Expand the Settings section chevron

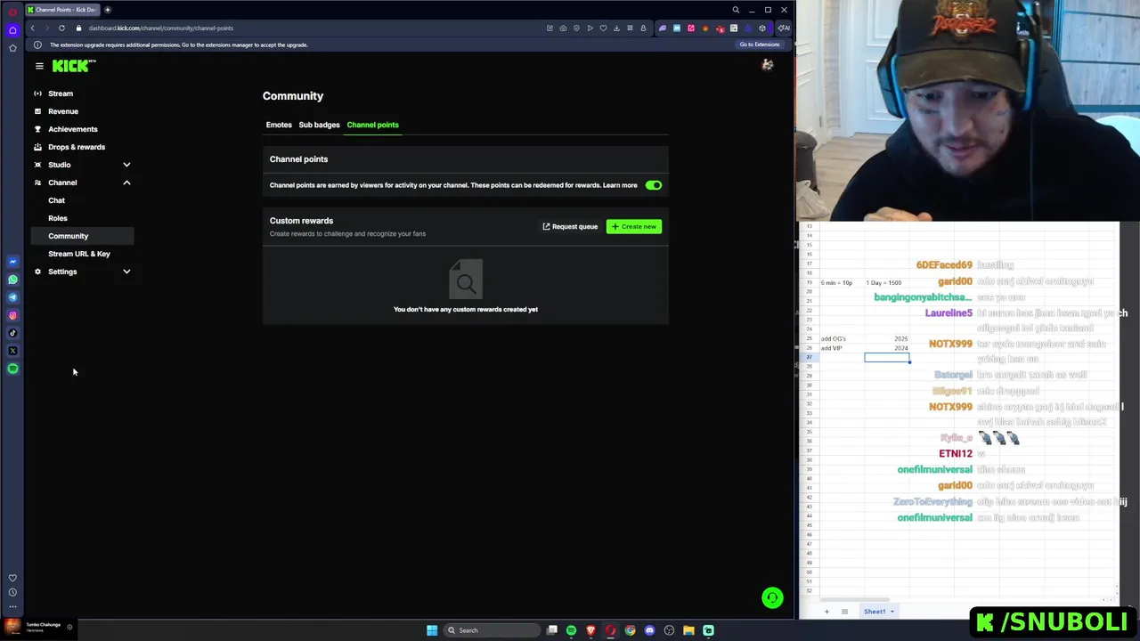tap(126, 272)
